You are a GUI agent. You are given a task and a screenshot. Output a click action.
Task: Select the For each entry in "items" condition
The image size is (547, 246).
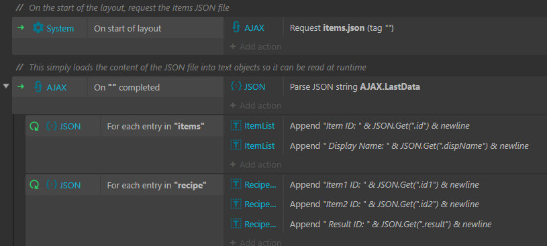pos(162,126)
